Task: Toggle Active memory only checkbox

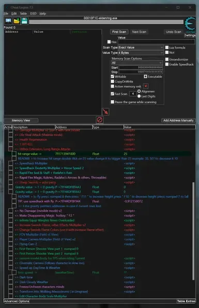Action: tap(112, 86)
